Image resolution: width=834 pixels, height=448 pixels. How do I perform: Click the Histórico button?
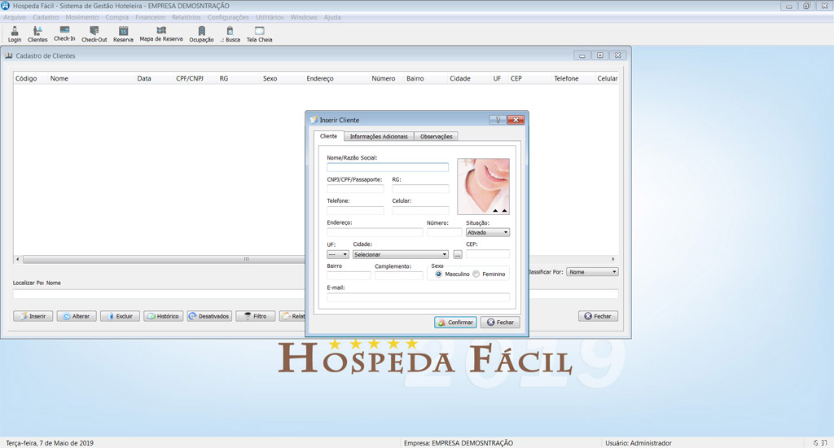[163, 316]
